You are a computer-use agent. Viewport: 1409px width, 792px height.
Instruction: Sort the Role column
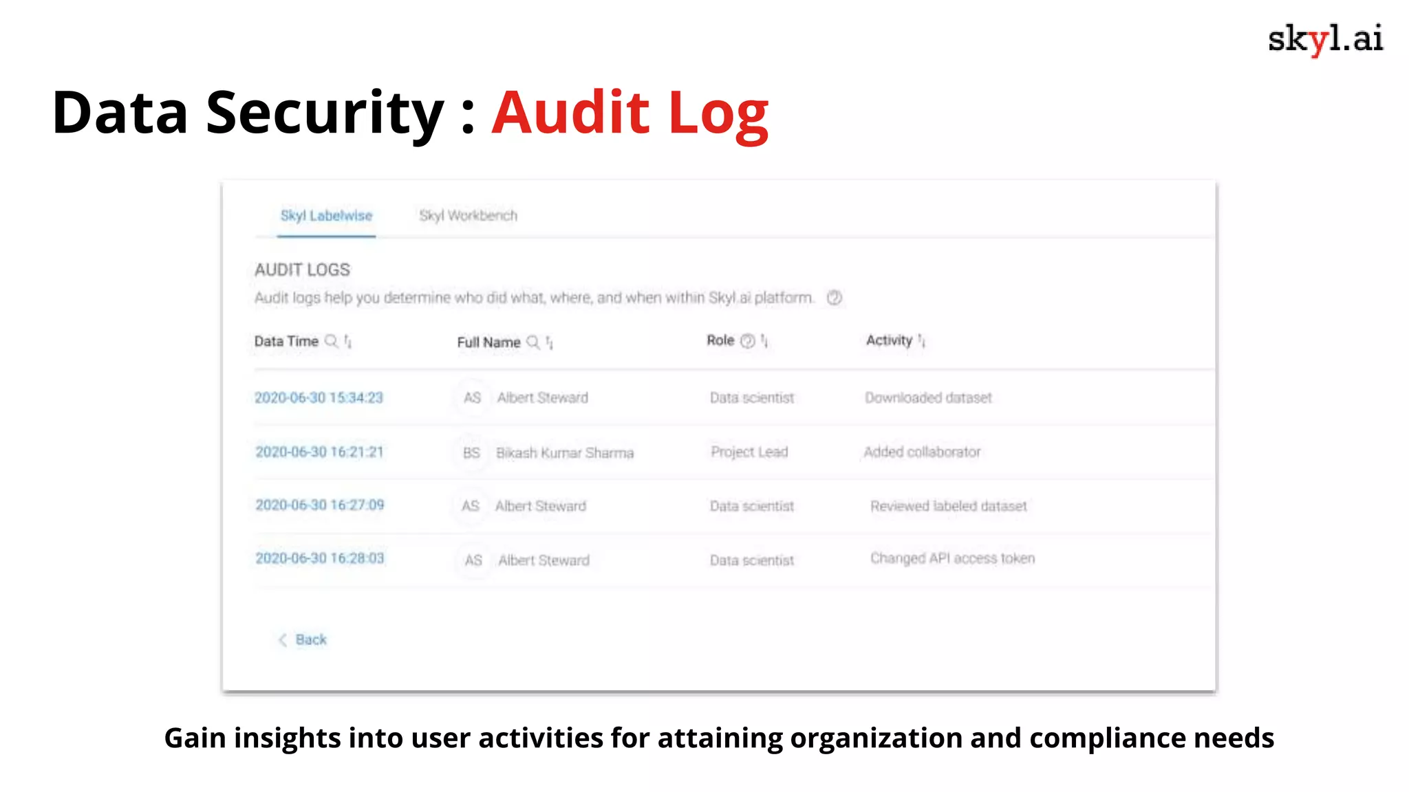coord(764,341)
